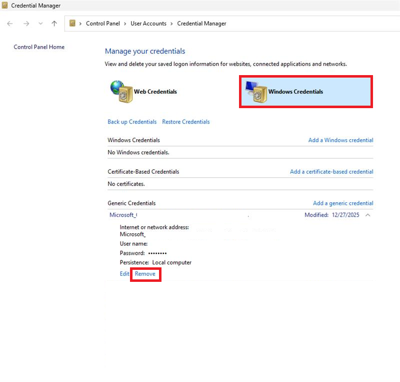Go back using the back arrow

10,24
